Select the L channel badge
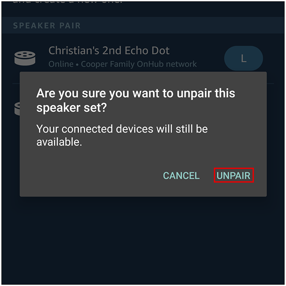The image size is (286, 286). (x=243, y=59)
